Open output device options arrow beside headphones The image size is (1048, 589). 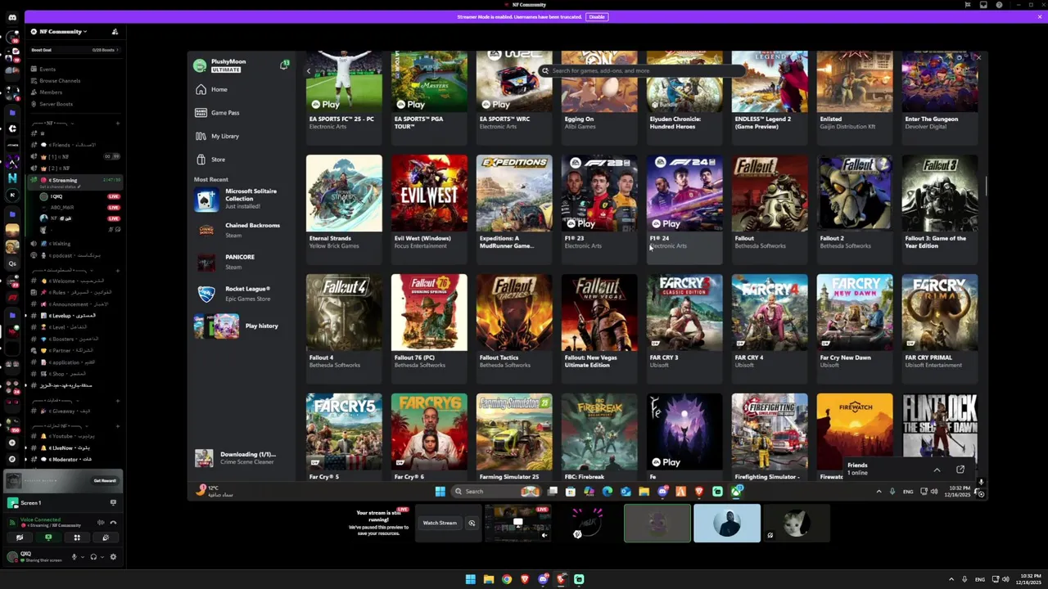(102, 557)
